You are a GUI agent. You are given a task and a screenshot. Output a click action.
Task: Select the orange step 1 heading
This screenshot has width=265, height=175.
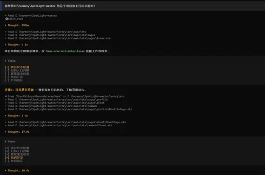pos(19,90)
